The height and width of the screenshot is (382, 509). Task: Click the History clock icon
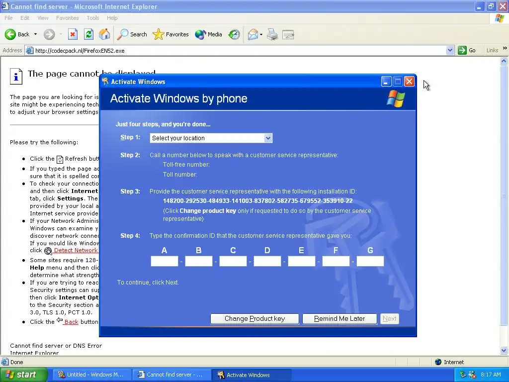pos(234,34)
